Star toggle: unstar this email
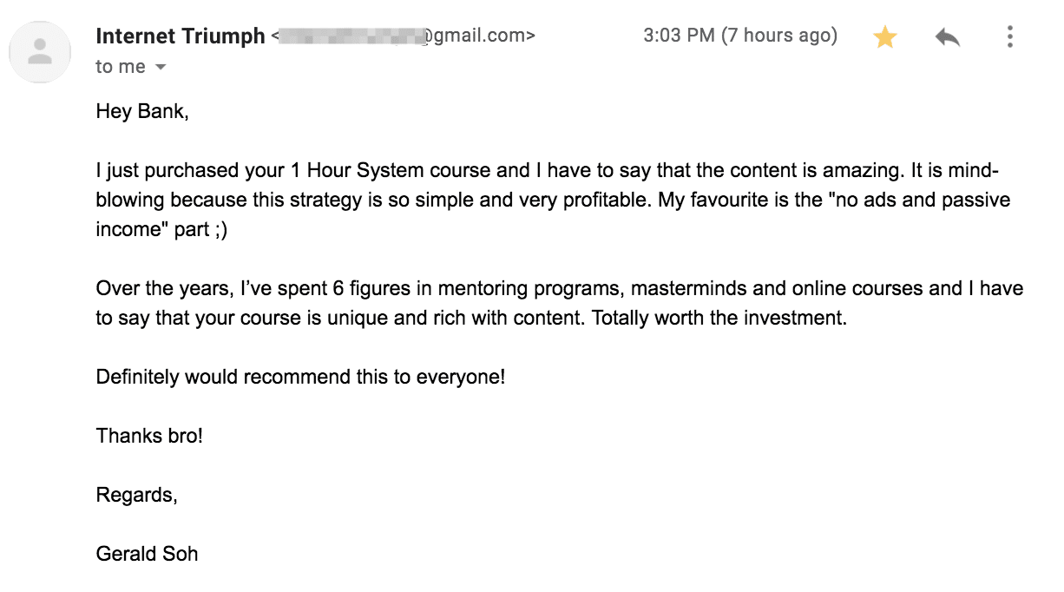Viewport: 1064px width, 592px height. [x=884, y=37]
